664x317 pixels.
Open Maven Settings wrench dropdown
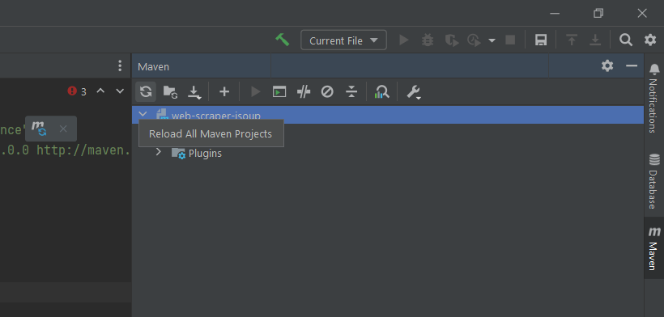point(413,92)
